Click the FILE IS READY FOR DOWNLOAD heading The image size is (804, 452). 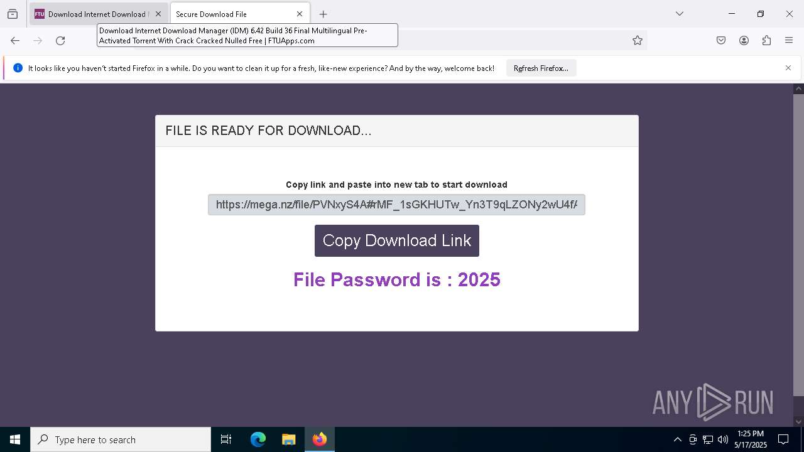click(x=268, y=131)
